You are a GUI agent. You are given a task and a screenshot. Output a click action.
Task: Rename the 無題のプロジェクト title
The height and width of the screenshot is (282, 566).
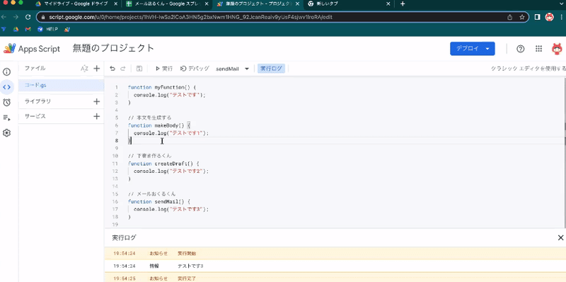[x=113, y=48]
